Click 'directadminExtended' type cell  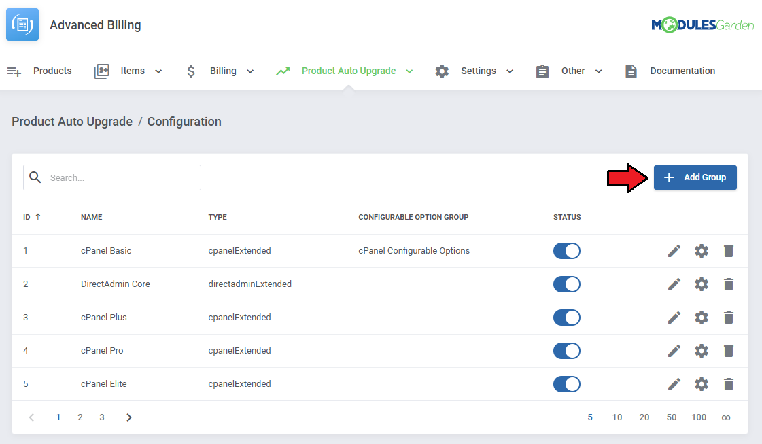(x=249, y=284)
